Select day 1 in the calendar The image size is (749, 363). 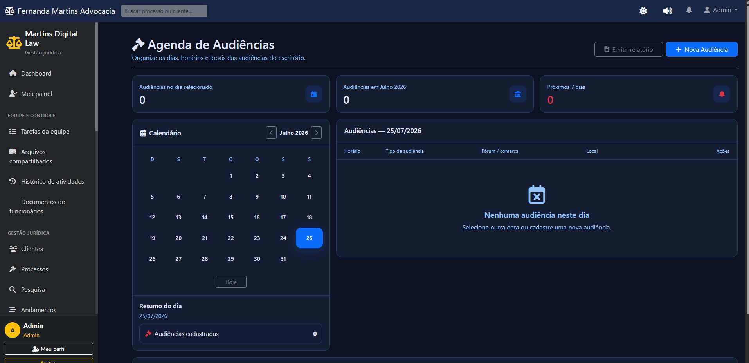pos(231,176)
